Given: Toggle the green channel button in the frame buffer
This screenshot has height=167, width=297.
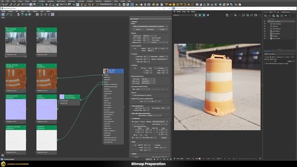Looking at the screenshot, I should [x=200, y=15].
